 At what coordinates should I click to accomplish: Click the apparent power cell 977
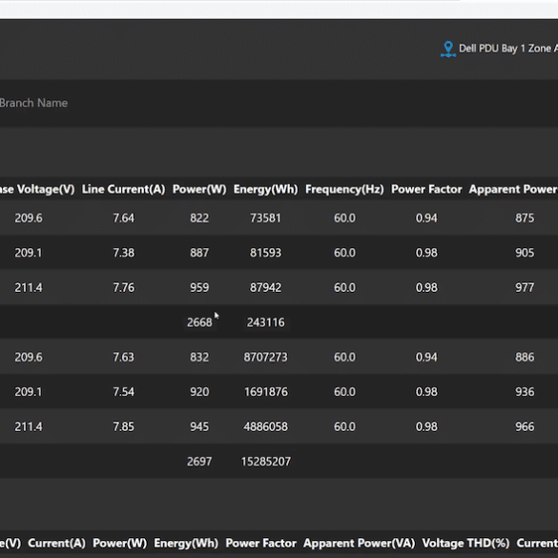pyautogui.click(x=525, y=287)
